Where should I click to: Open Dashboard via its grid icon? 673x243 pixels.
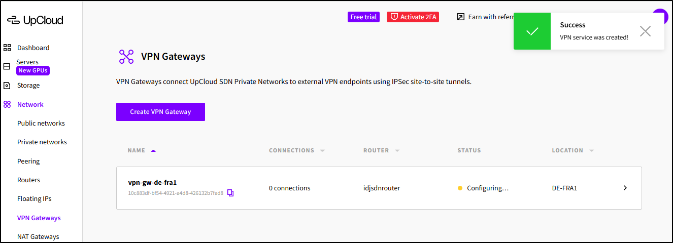7,48
